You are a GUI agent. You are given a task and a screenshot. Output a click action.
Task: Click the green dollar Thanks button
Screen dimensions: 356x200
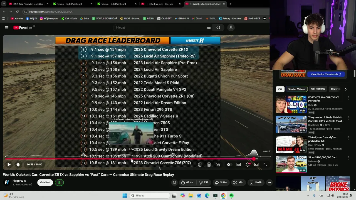59,182
